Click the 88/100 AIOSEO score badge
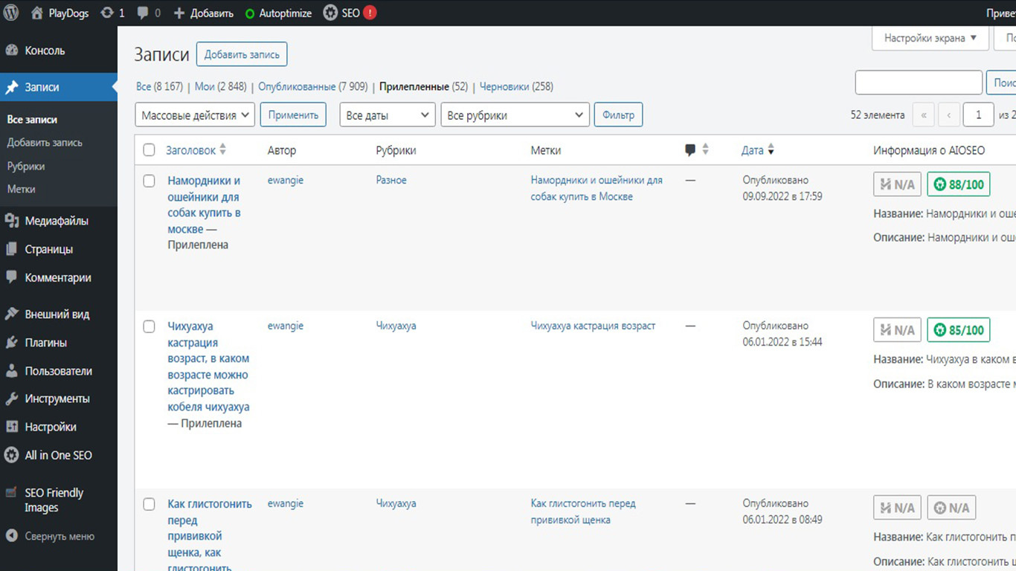Screen dimensions: 1016x571 point(958,184)
